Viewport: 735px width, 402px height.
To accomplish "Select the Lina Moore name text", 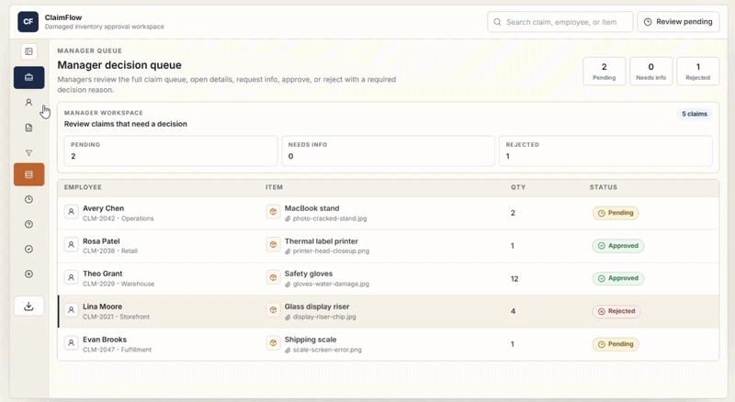I will [x=102, y=306].
